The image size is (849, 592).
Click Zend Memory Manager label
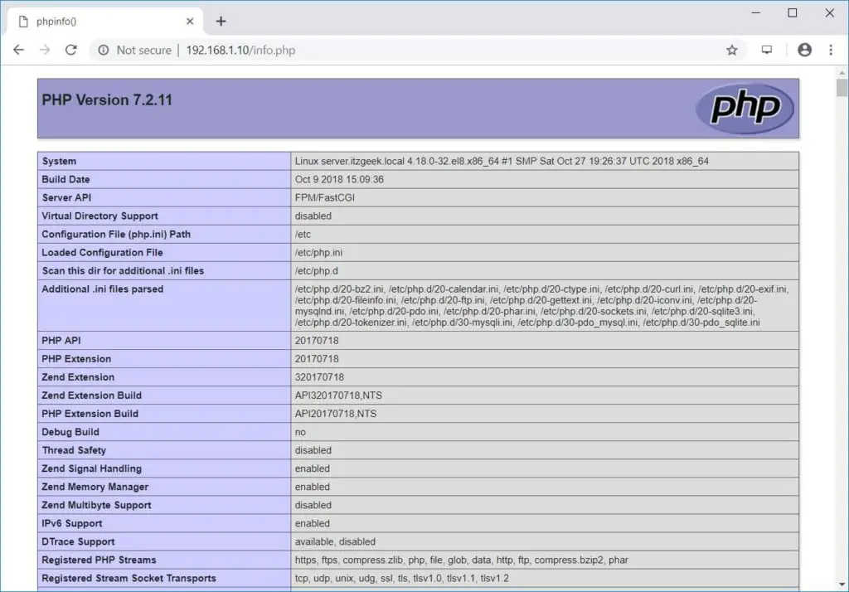pos(95,487)
